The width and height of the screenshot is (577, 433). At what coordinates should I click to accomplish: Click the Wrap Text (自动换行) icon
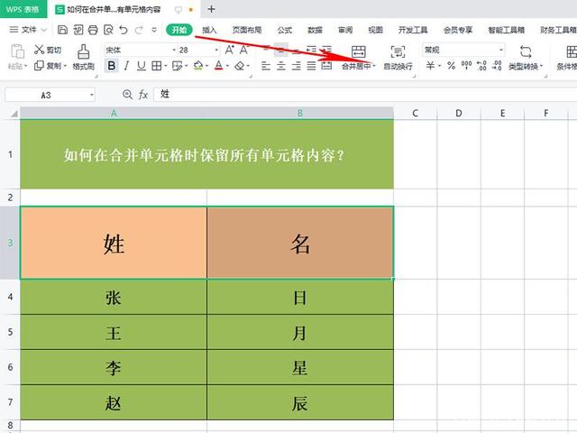(x=398, y=52)
